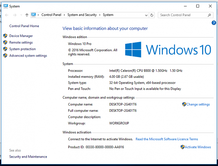The height and width of the screenshot is (166, 218).
Task: Click the forward arrow navigation button
Action: 15,15
